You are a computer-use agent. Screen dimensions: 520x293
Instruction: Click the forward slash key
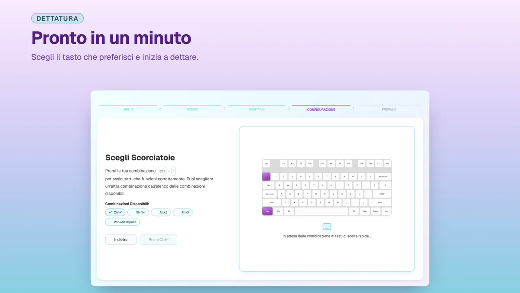click(x=364, y=202)
